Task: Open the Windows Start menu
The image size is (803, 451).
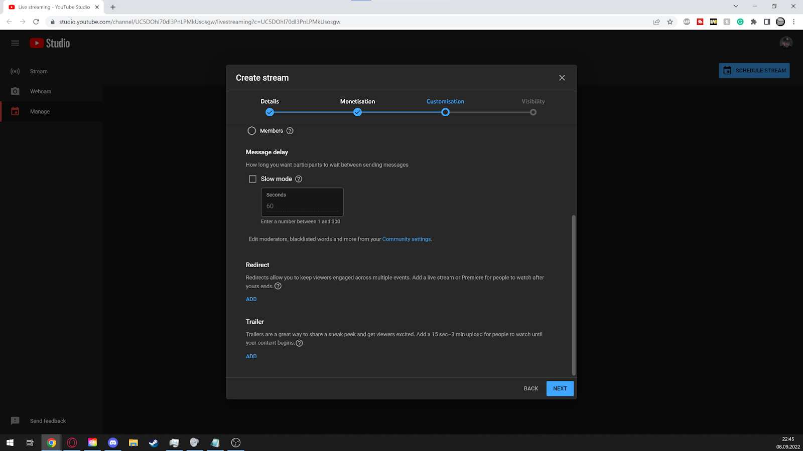Action: (10, 442)
